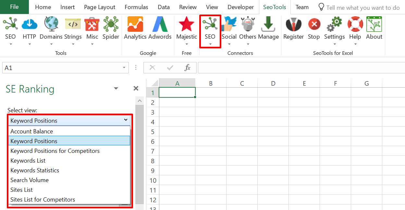This screenshot has height=210, width=405.
Task: Open the Majestic star connector
Action: (187, 25)
